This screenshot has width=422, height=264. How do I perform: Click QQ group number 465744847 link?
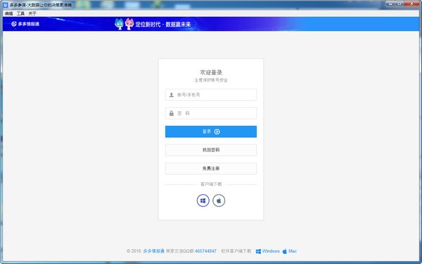205,251
